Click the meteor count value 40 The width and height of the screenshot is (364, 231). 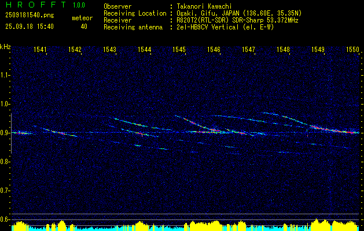click(x=84, y=27)
